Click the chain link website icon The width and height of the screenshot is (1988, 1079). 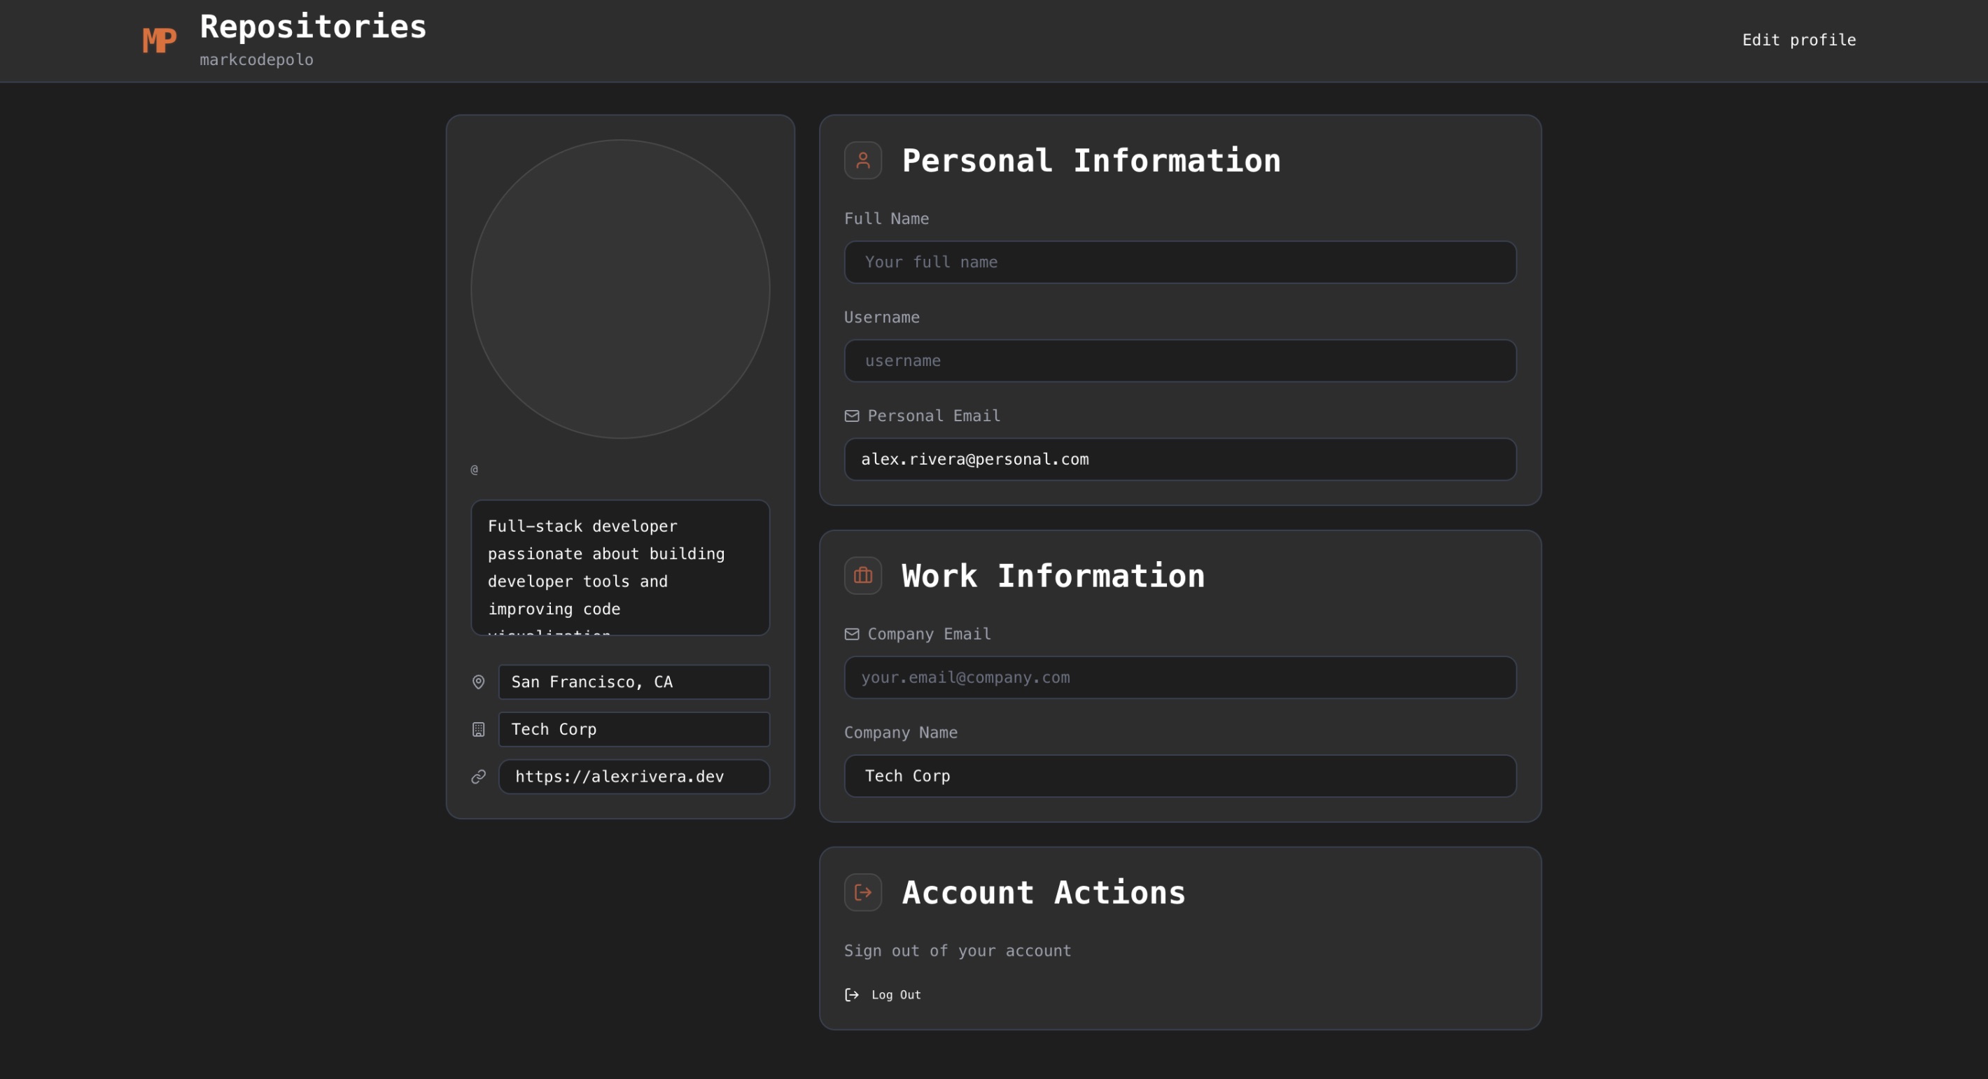[479, 777]
